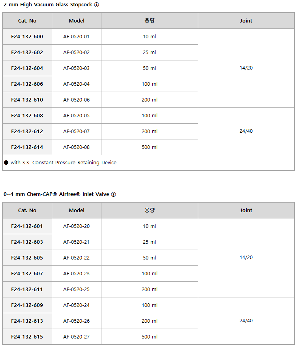Click the 용량 header in second table
Screen dimensions: 296x346
[x=150, y=210]
